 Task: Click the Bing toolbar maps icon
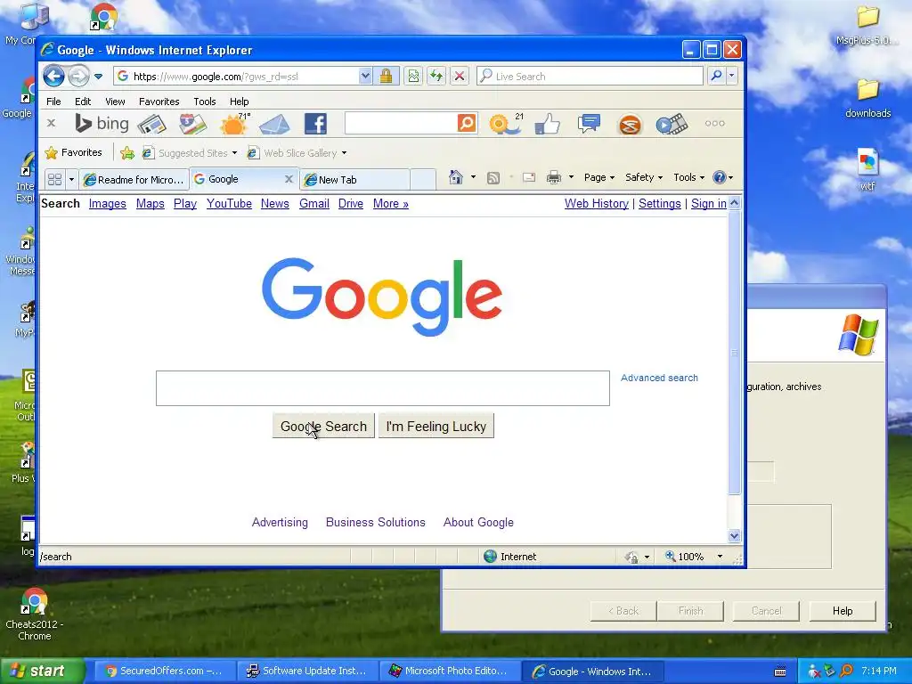[x=192, y=124]
